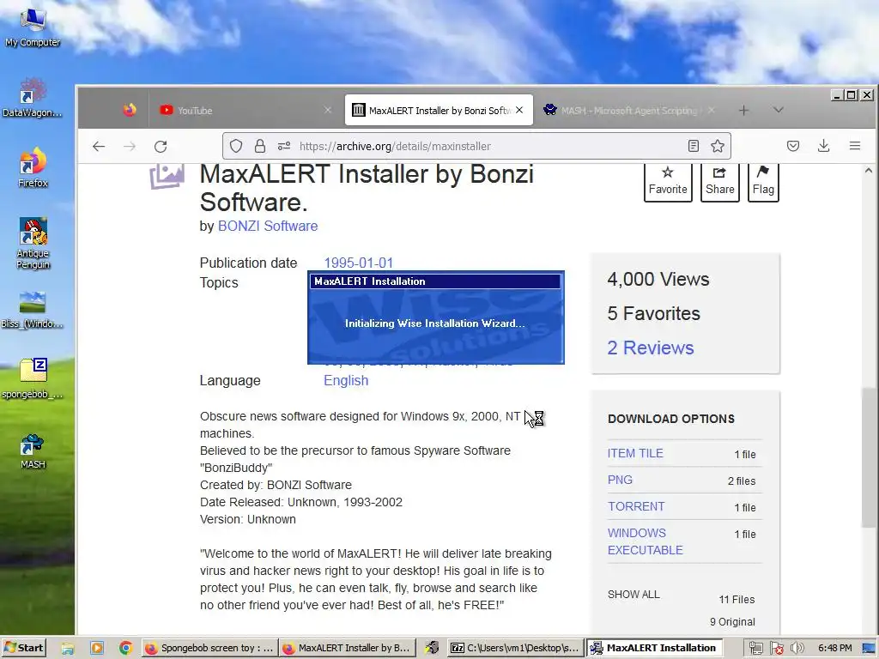Close the YouTube tab

[x=328, y=111]
